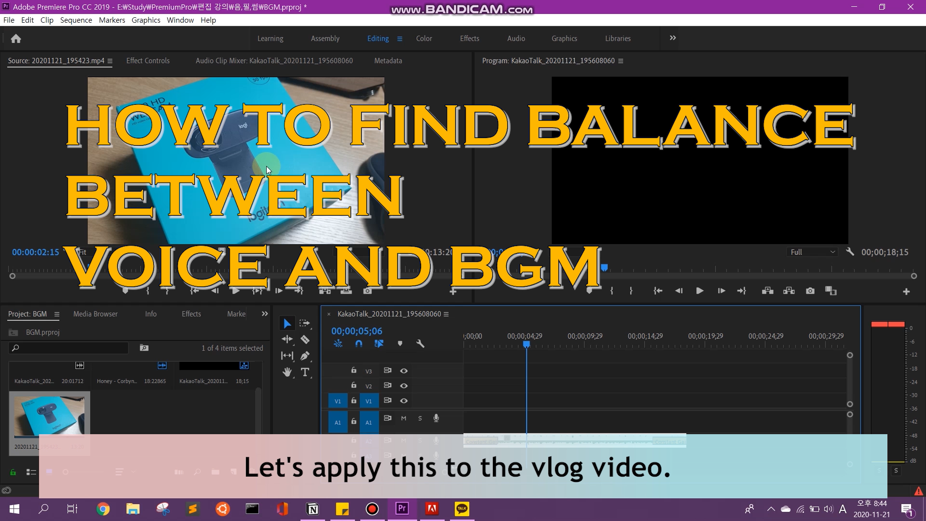This screenshot has height=521, width=926.
Task: Select the Hand tool
Action: (287, 372)
